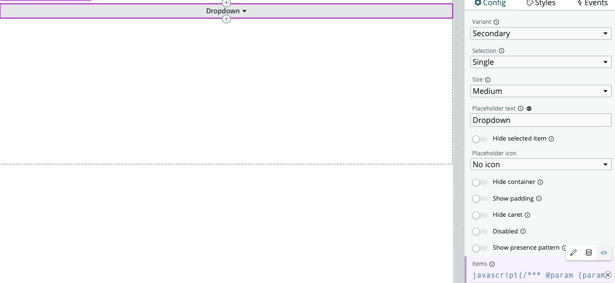The height and width of the screenshot is (283, 615).
Task: Enable Show presence pattern switch
Action: click(480, 248)
